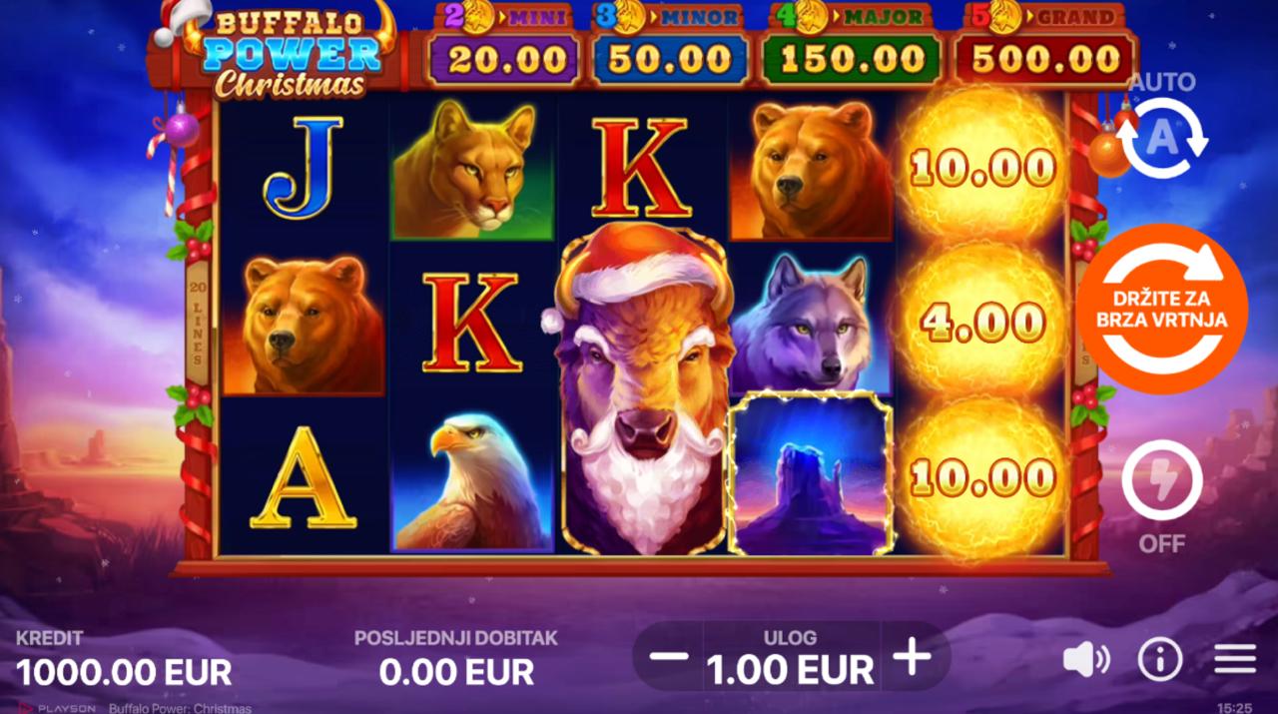Click the cougar symbol
This screenshot has height=714, width=1278.
click(472, 168)
